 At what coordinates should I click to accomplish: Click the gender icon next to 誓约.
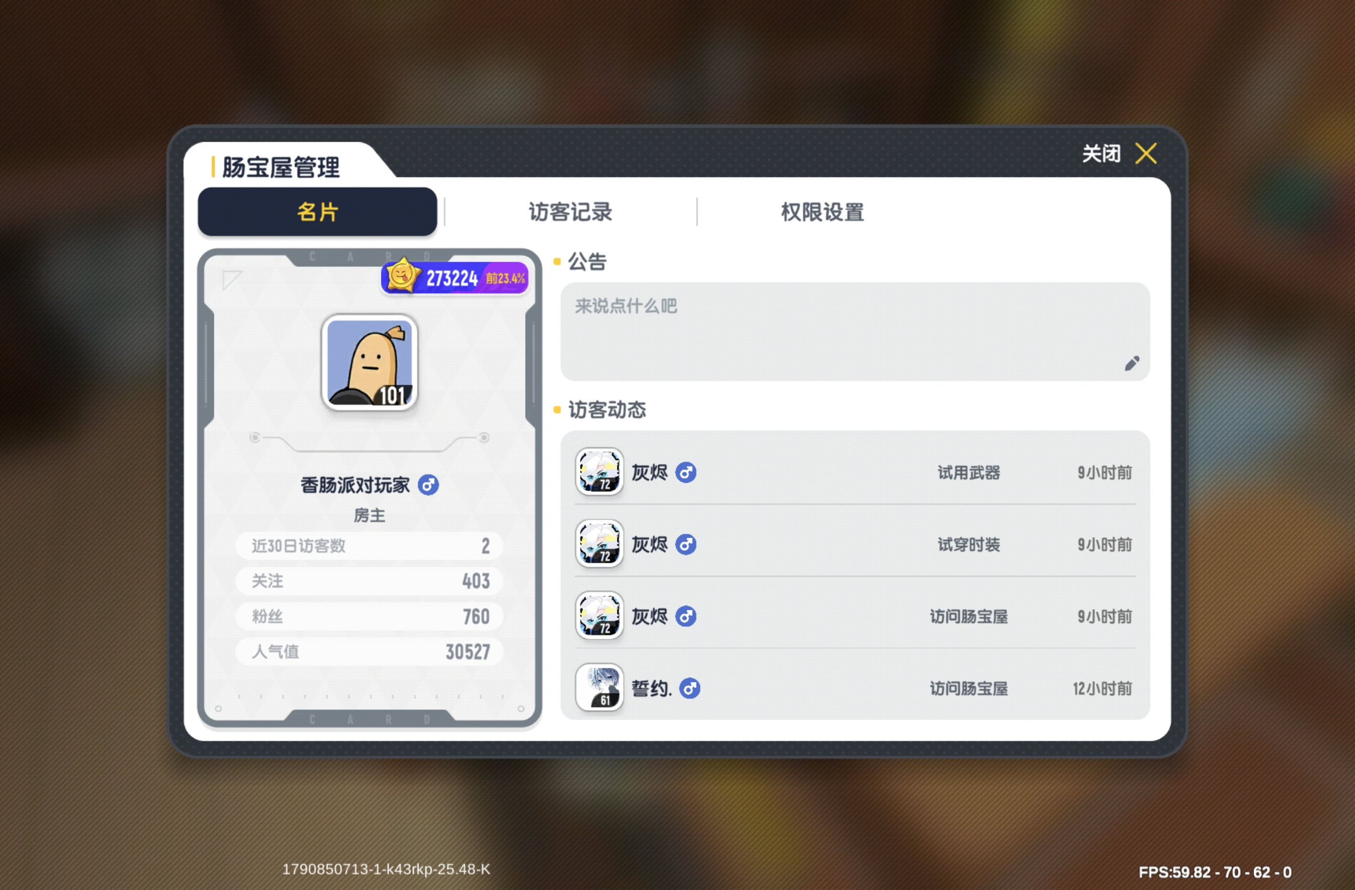[x=690, y=689]
